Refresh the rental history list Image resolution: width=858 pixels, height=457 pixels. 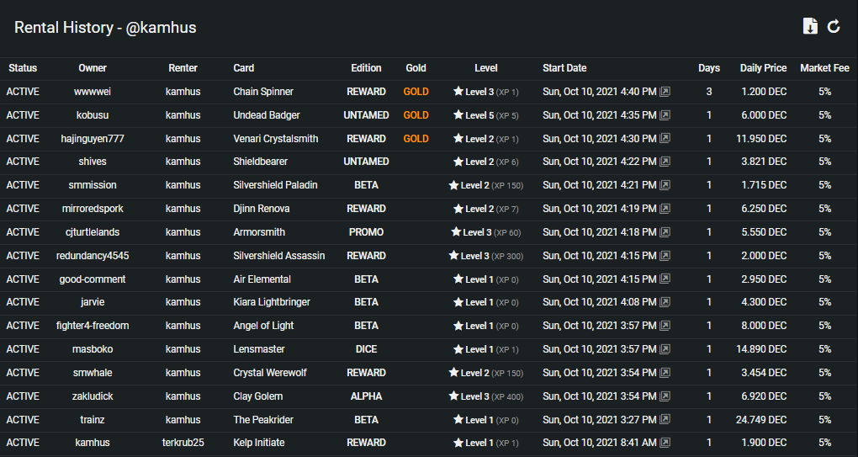(834, 26)
